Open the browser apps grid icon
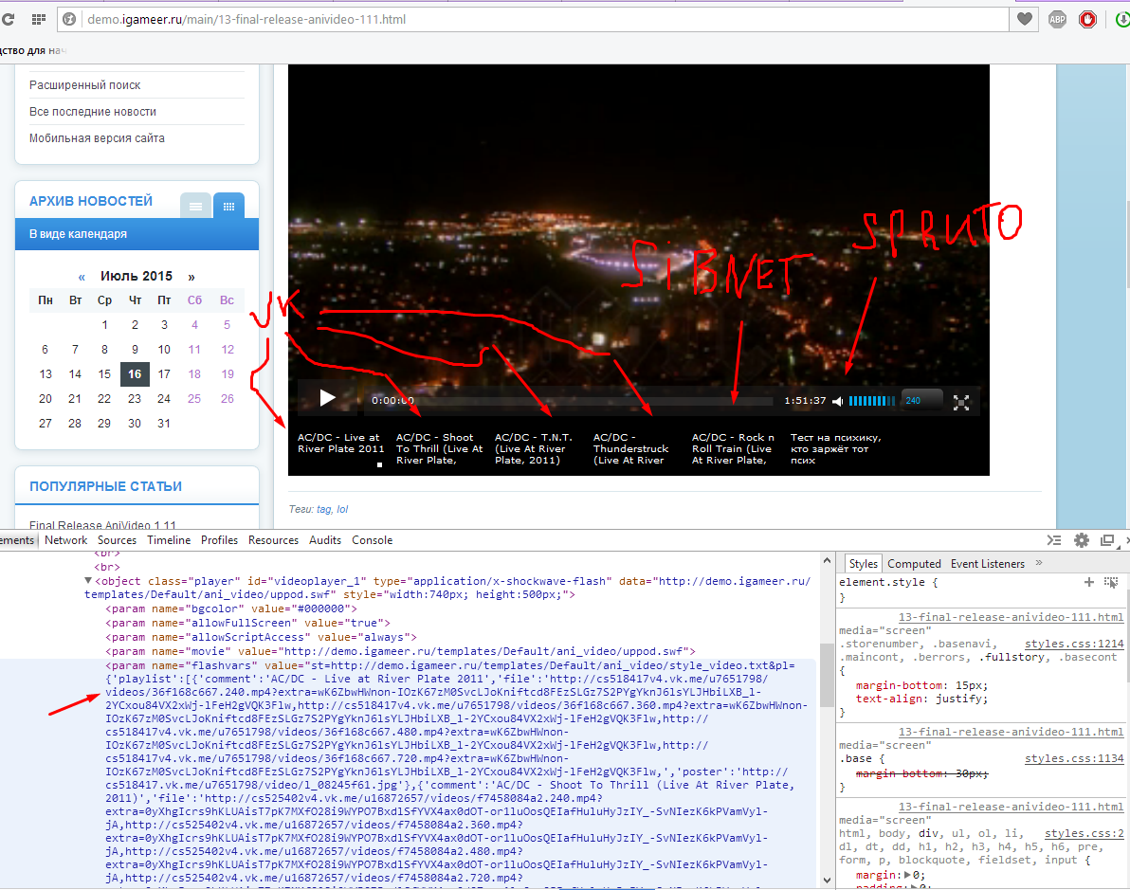This screenshot has width=1130, height=890. coord(39,20)
